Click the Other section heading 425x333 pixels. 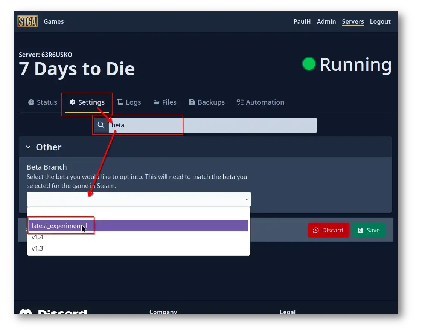(x=49, y=147)
